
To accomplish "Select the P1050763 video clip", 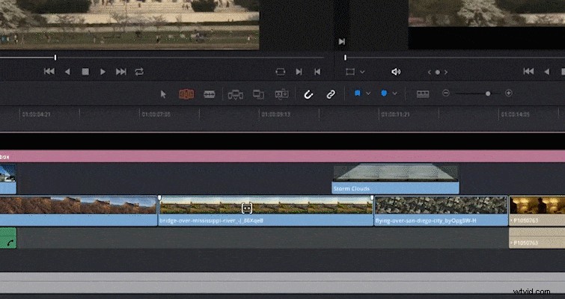I will click(537, 211).
